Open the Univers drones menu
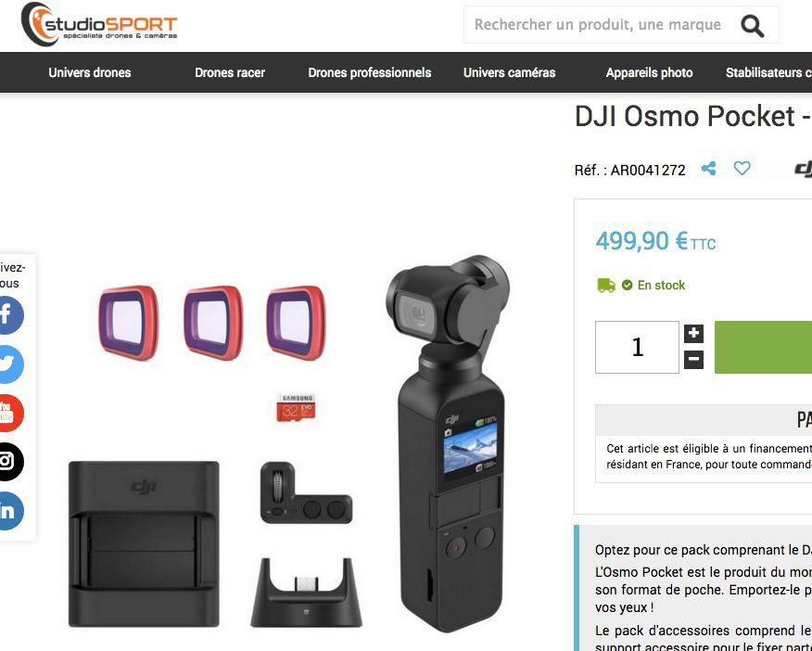 tap(90, 72)
